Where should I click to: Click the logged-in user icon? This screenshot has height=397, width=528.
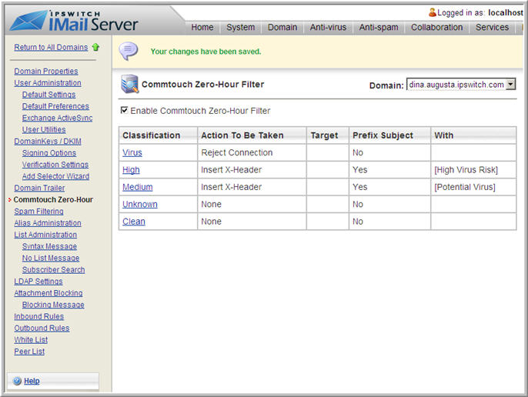tap(433, 12)
